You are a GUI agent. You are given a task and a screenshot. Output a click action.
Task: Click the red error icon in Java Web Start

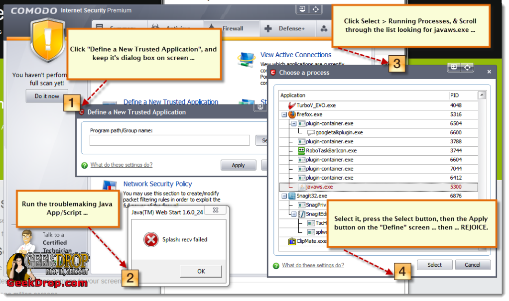(151, 240)
